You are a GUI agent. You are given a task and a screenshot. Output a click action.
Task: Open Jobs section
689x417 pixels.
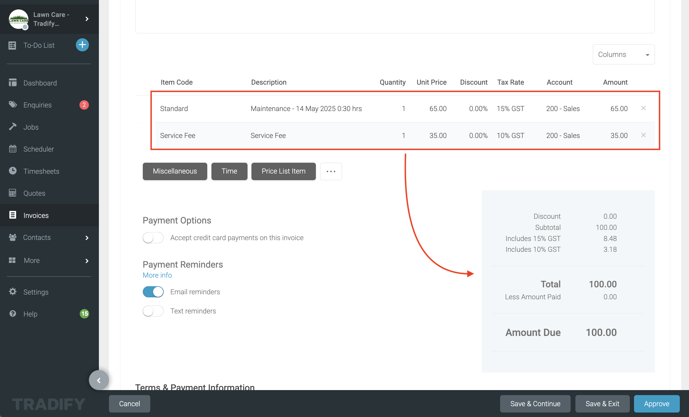click(x=31, y=127)
